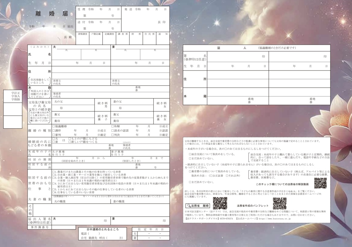The height and width of the screenshot is (247, 352).
Task: Click the second witness 署名 field
Action: [x=299, y=57]
